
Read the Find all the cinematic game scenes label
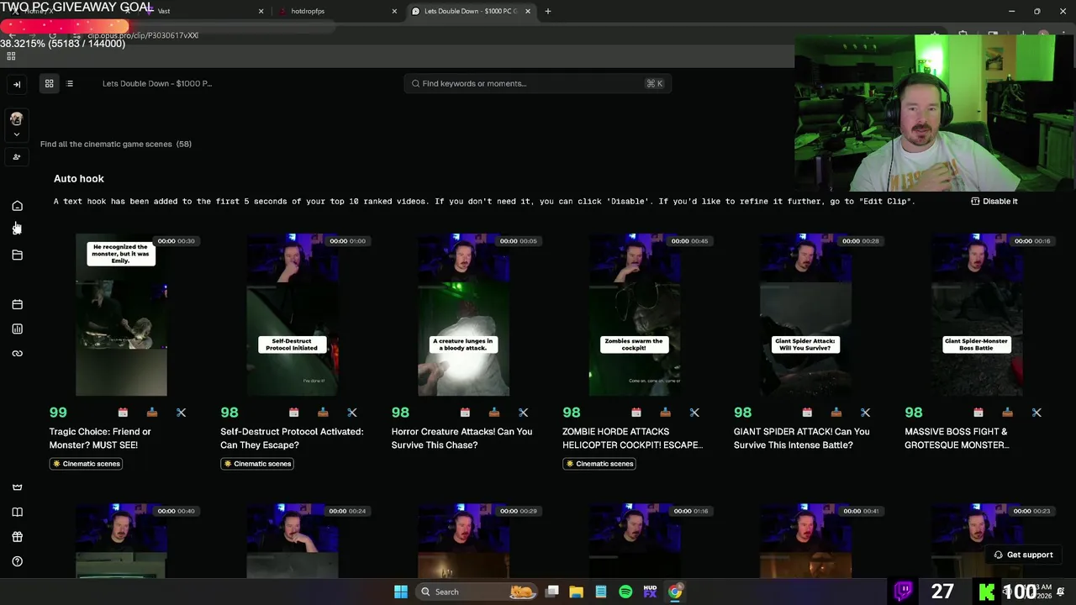116,144
